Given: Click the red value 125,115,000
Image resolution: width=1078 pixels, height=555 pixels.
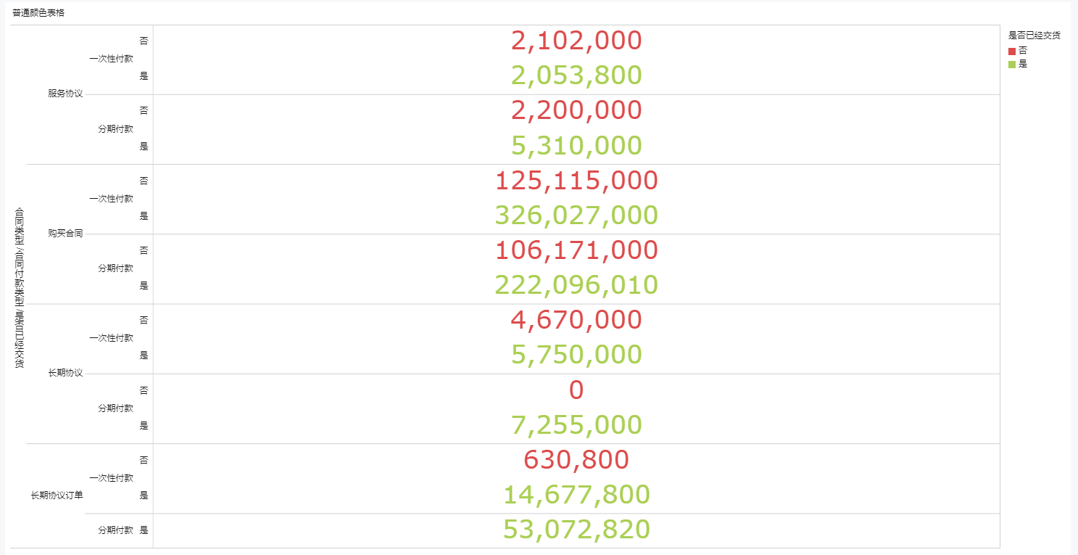Looking at the screenshot, I should coord(576,181).
